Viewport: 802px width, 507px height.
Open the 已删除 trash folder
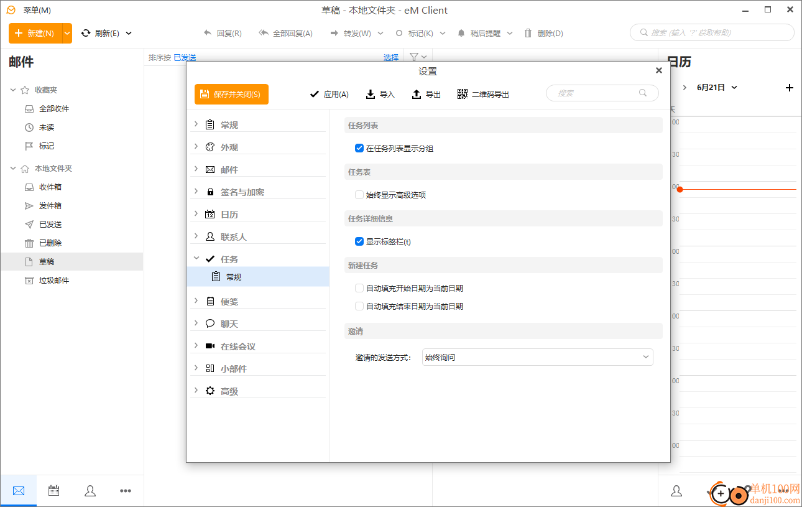(50, 243)
